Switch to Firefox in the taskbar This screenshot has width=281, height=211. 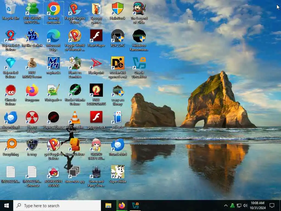point(122,206)
